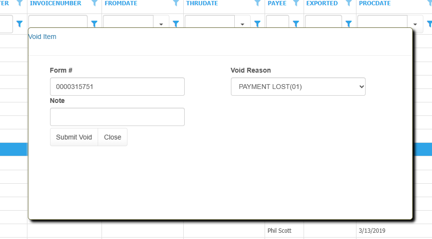432x239 pixels.
Task: Expand the Void Reason dropdown
Action: click(298, 87)
